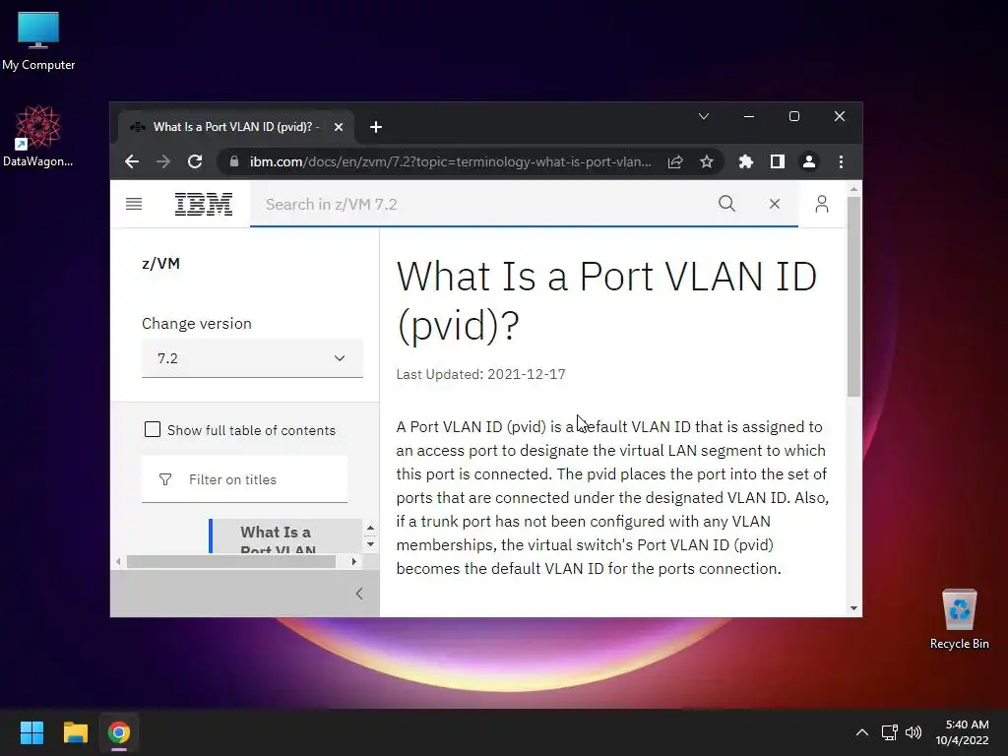Image resolution: width=1008 pixels, height=756 pixels.
Task: Click the browser forward arrow
Action: pos(163,161)
